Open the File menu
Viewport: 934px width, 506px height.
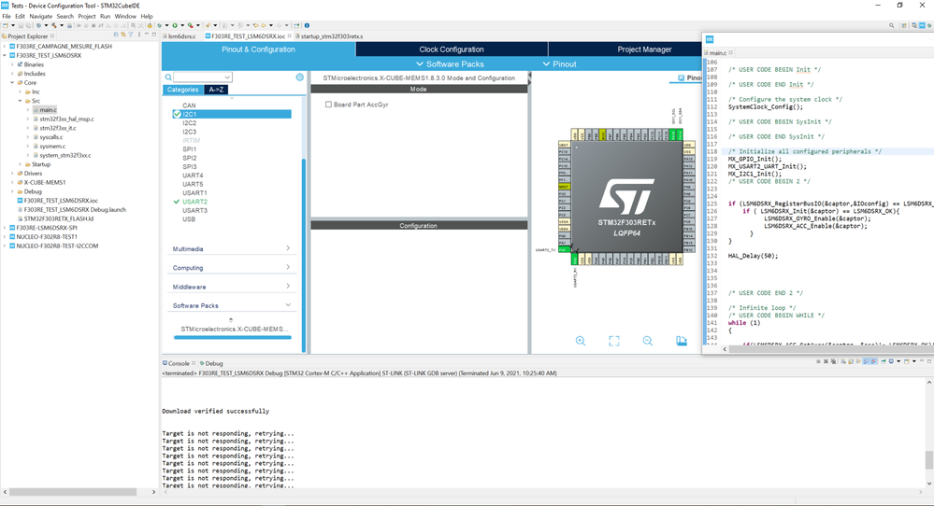pyautogui.click(x=6, y=16)
